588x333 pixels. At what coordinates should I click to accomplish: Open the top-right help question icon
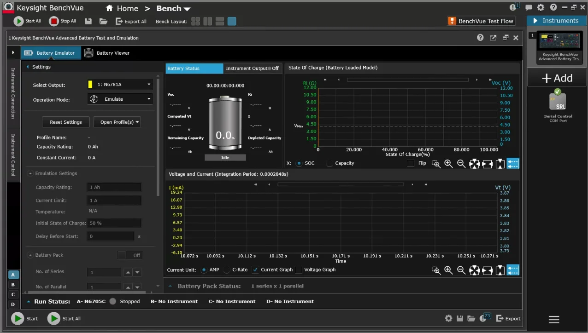pos(553,8)
